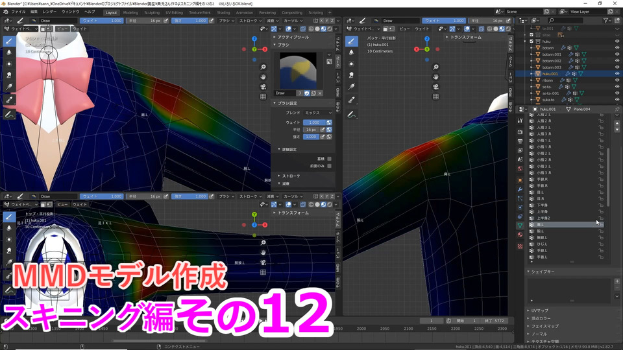Open the Active Tool settings properties tab
The height and width of the screenshot is (350, 623).
click(520, 121)
